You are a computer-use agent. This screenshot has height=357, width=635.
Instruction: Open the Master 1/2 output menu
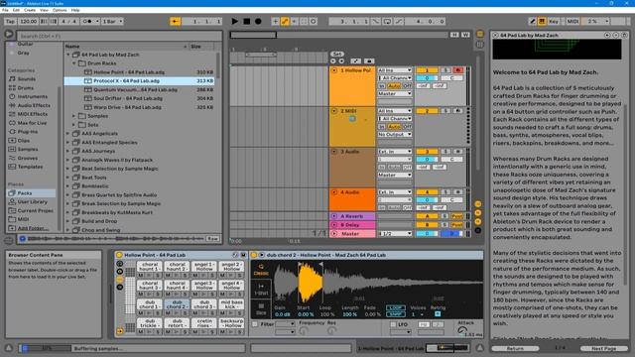pos(395,234)
